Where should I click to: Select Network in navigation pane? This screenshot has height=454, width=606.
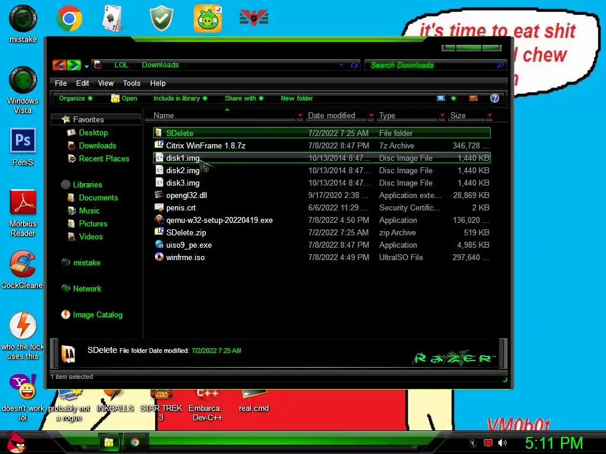tap(87, 288)
